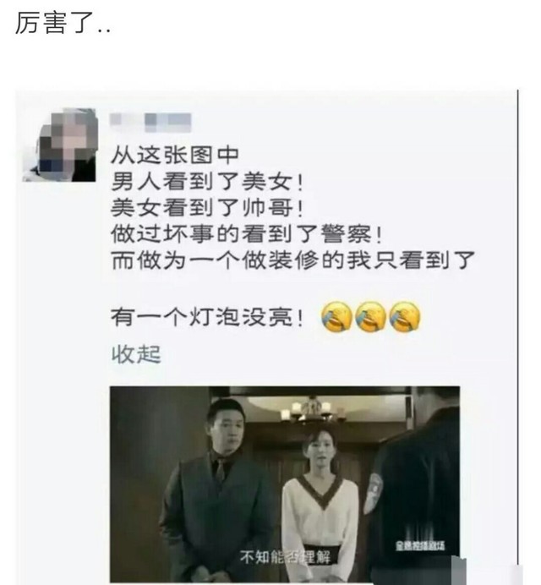Select the line 而做为一个做装修的我只看到了

pyautogui.click(x=293, y=260)
